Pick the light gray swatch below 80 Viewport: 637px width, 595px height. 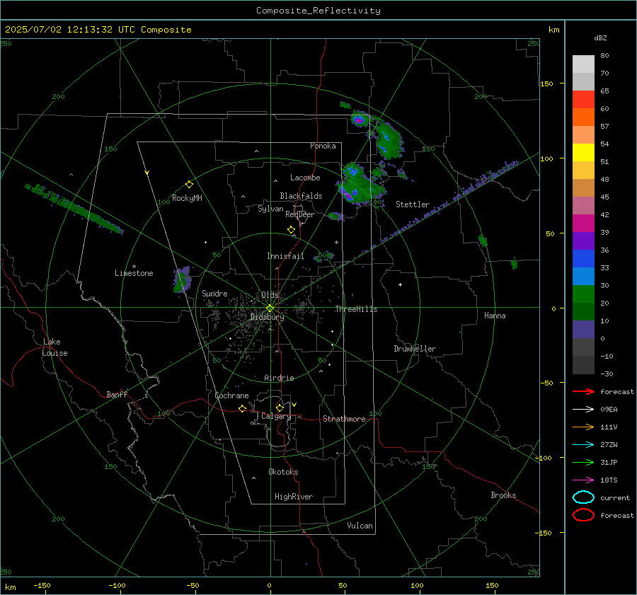pos(583,64)
